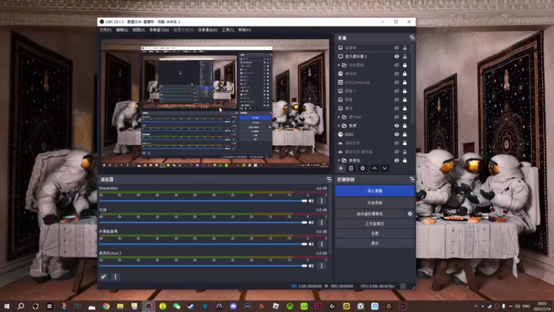The width and height of the screenshot is (554, 312).
Task: Show the TIME group source
Action: tap(397, 117)
